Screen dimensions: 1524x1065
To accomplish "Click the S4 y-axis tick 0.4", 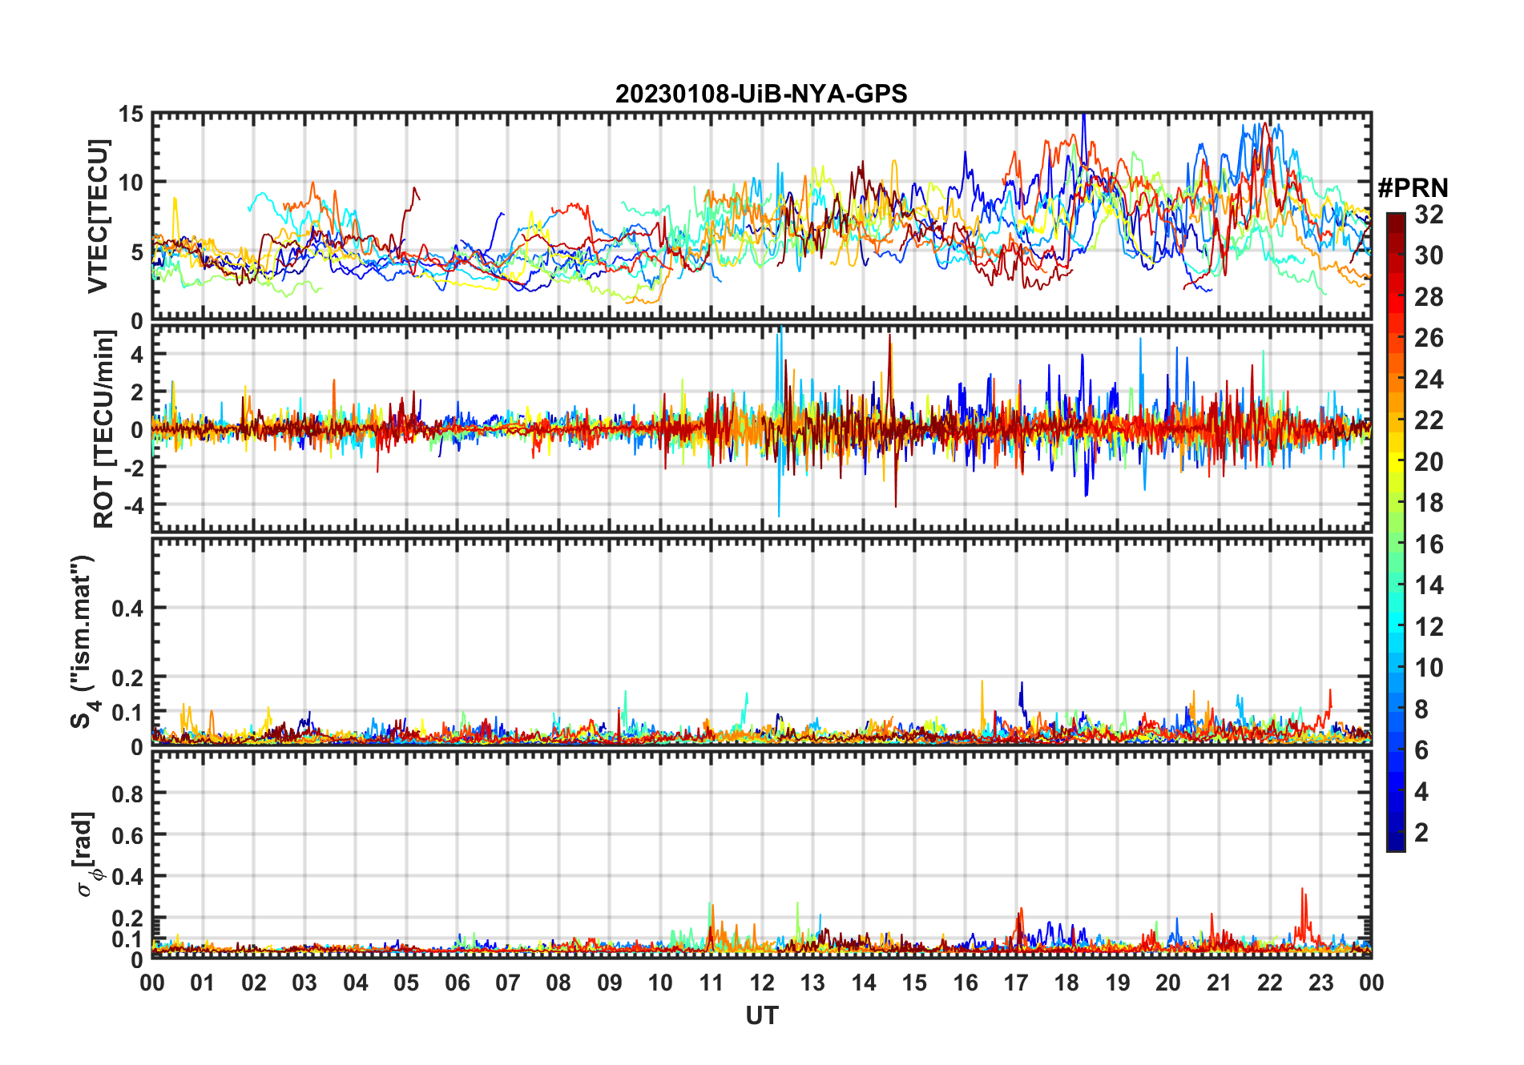I will pos(127,609).
